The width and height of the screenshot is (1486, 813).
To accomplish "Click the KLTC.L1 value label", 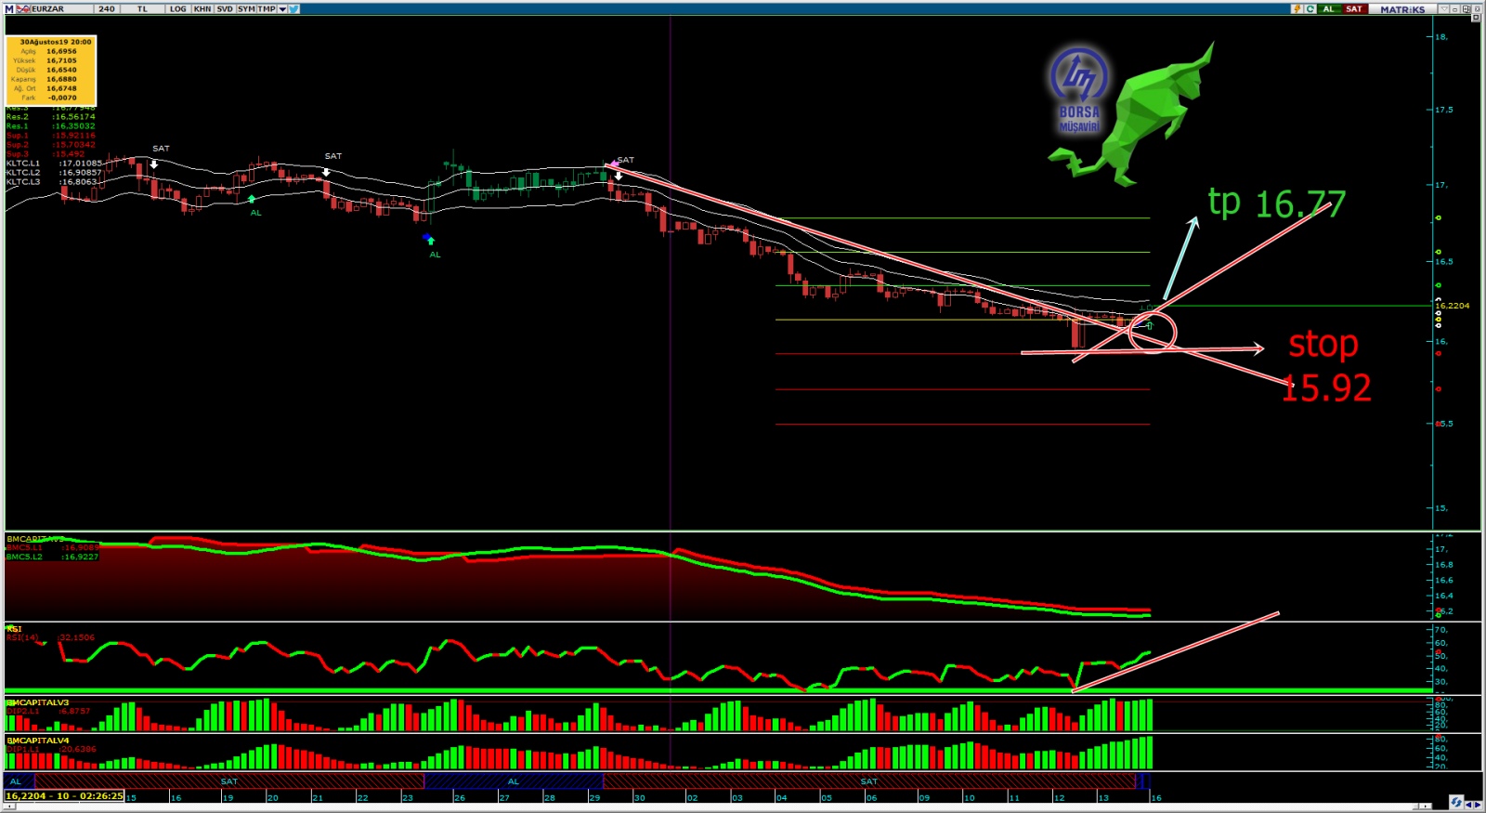I will point(54,164).
